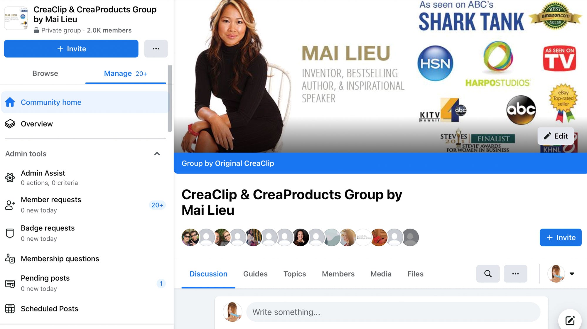
Task: Open Scheduled Posts calendar icon
Action: click(10, 308)
